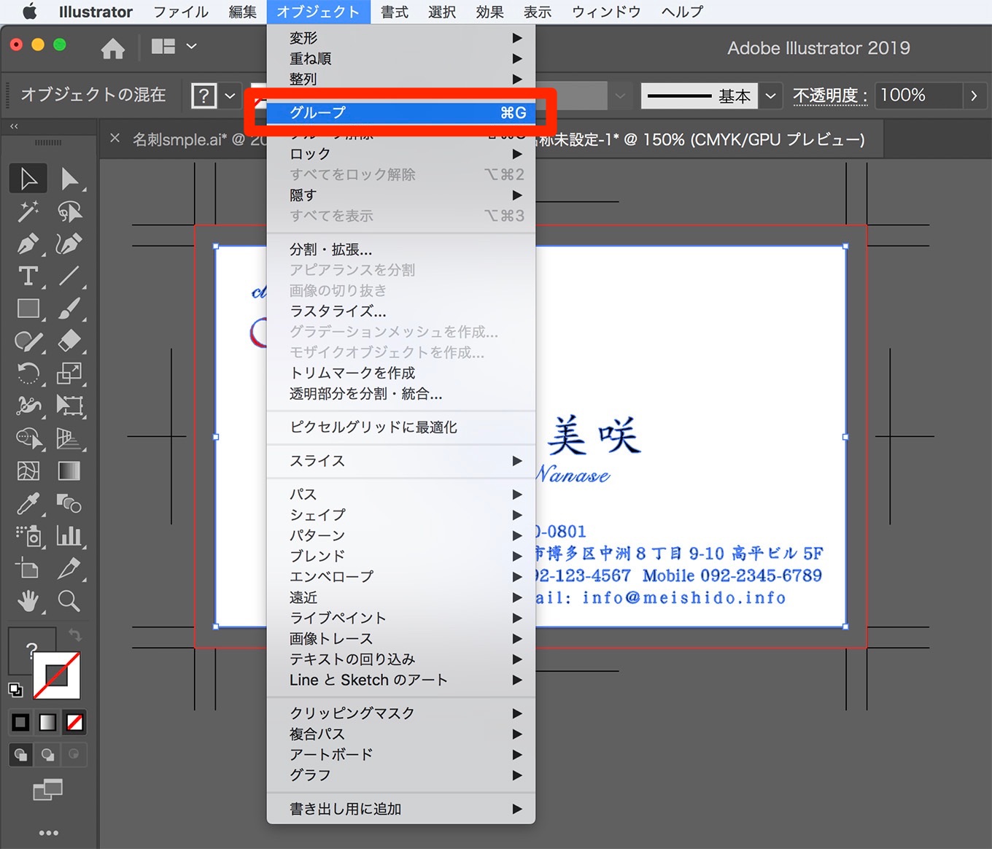992x849 pixels.
Task: Choose グループ from the Object menu
Action: point(401,112)
